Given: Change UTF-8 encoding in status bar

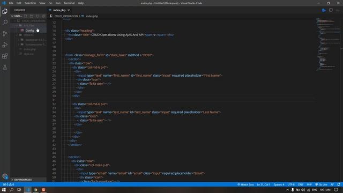Looking at the screenshot, I should pos(291,184).
